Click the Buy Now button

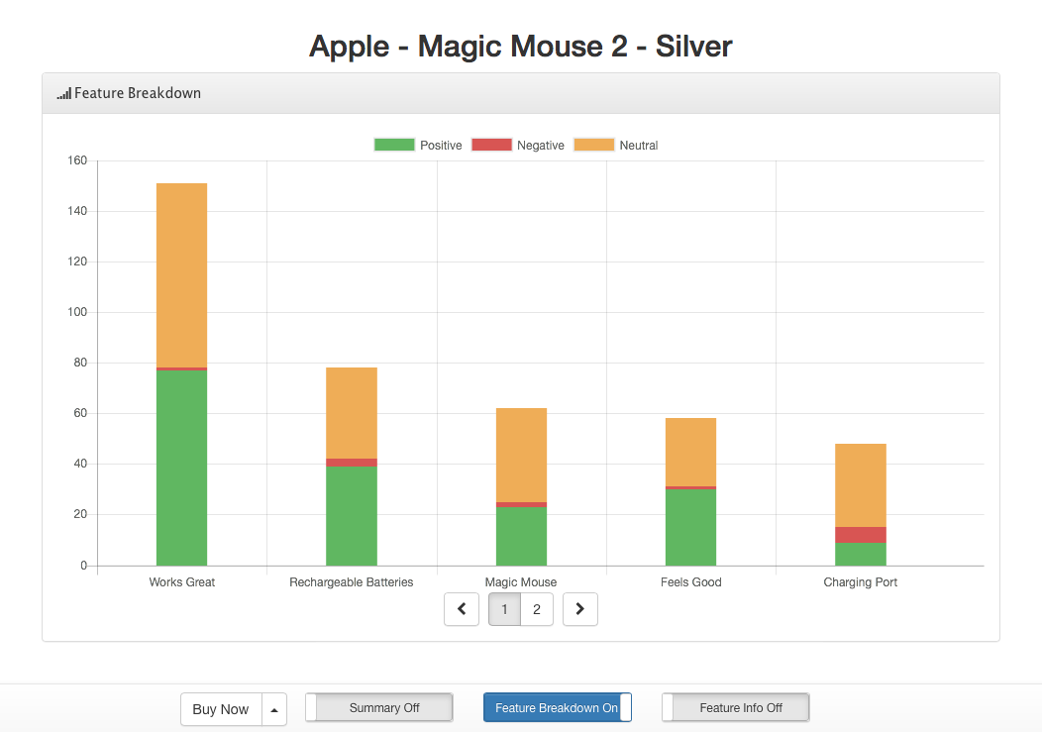pos(221,709)
